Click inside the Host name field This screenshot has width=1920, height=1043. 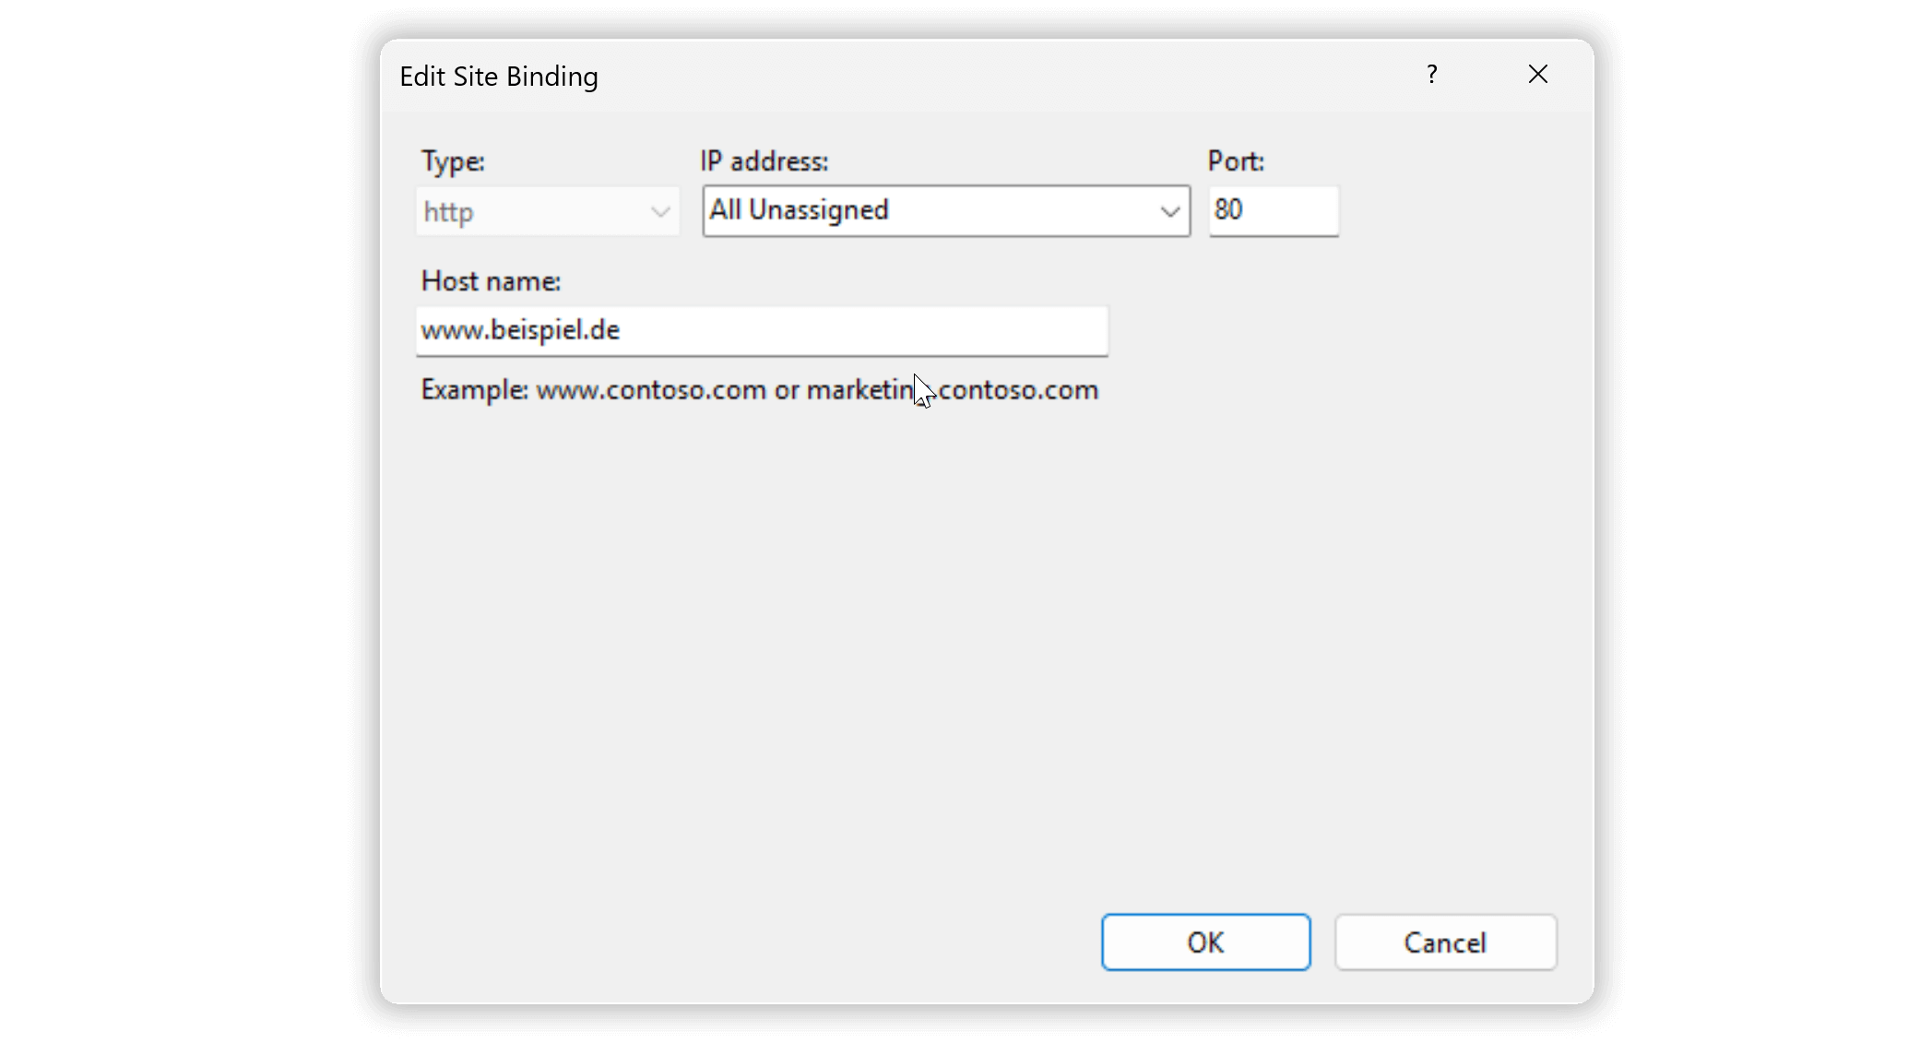pyautogui.click(x=762, y=331)
